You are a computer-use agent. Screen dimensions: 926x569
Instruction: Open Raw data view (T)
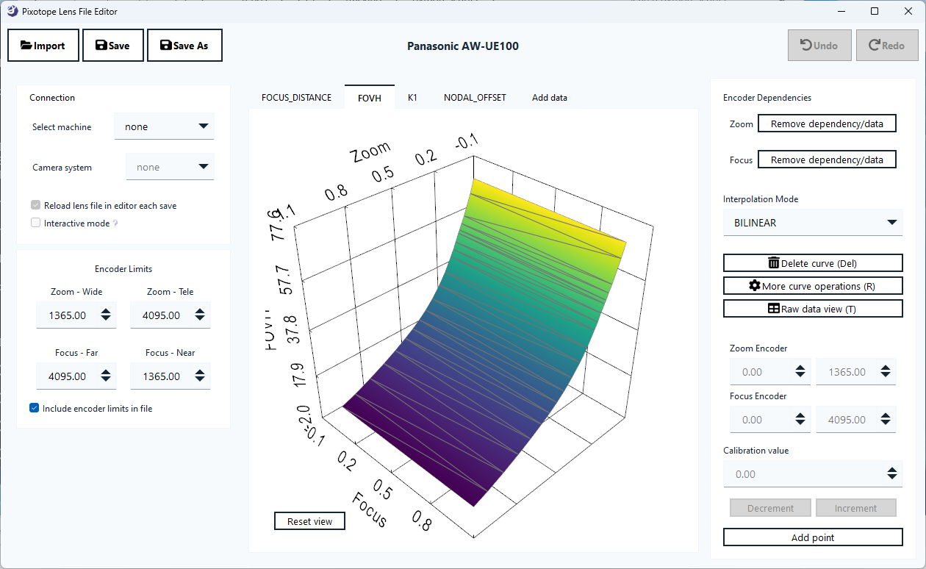pos(813,309)
